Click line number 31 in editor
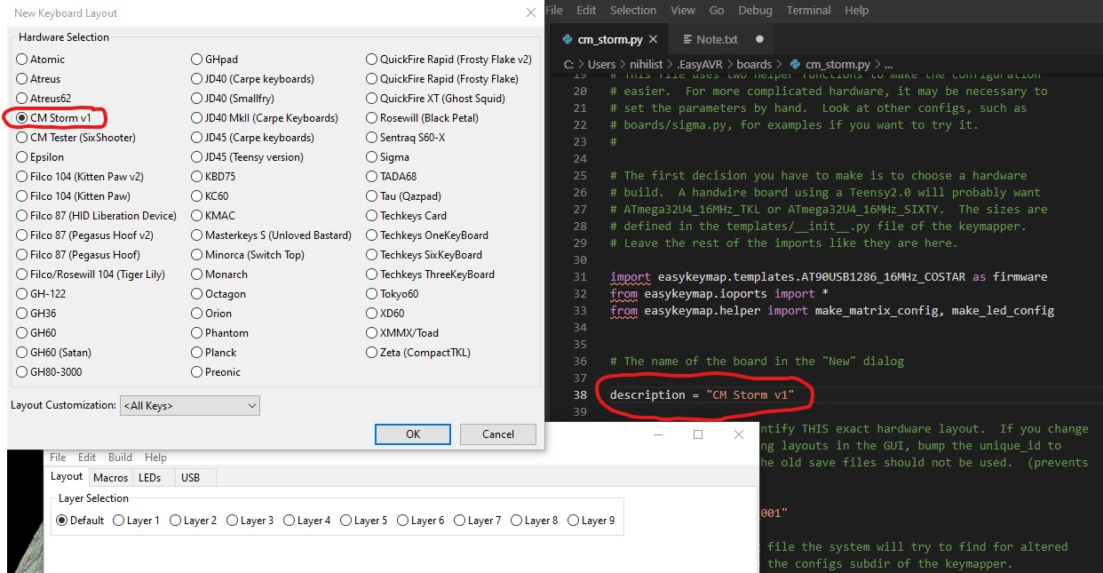The width and height of the screenshot is (1103, 573). 580,276
